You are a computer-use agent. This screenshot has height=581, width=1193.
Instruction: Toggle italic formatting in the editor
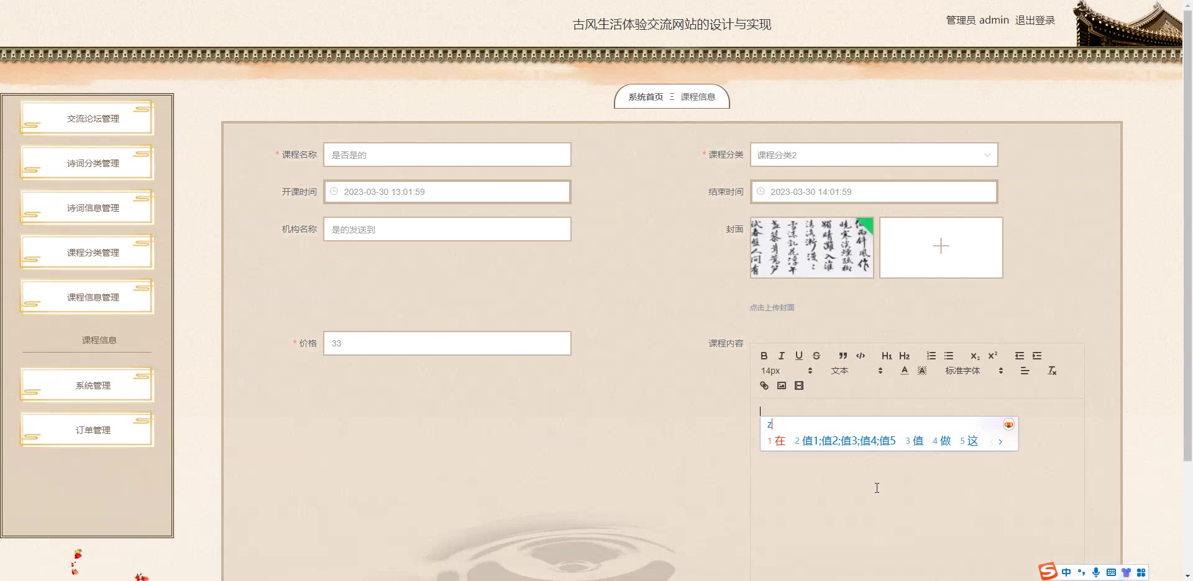781,356
